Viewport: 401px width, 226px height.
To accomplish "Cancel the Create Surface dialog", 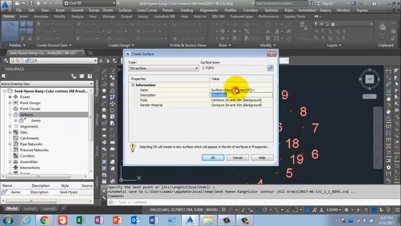I will pos(237,158).
